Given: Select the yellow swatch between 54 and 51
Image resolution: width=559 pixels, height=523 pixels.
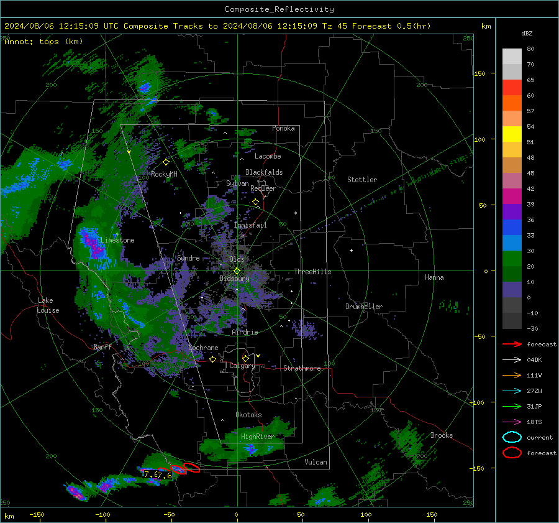Looking at the screenshot, I should pos(512,134).
